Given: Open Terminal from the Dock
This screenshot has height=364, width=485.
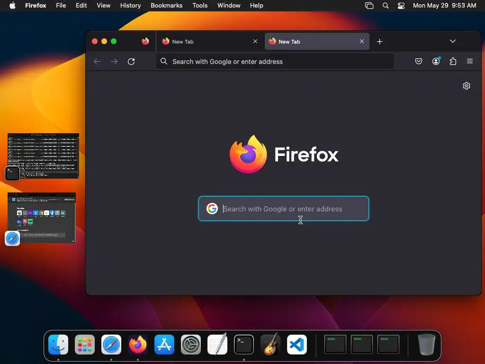Looking at the screenshot, I should (244, 345).
